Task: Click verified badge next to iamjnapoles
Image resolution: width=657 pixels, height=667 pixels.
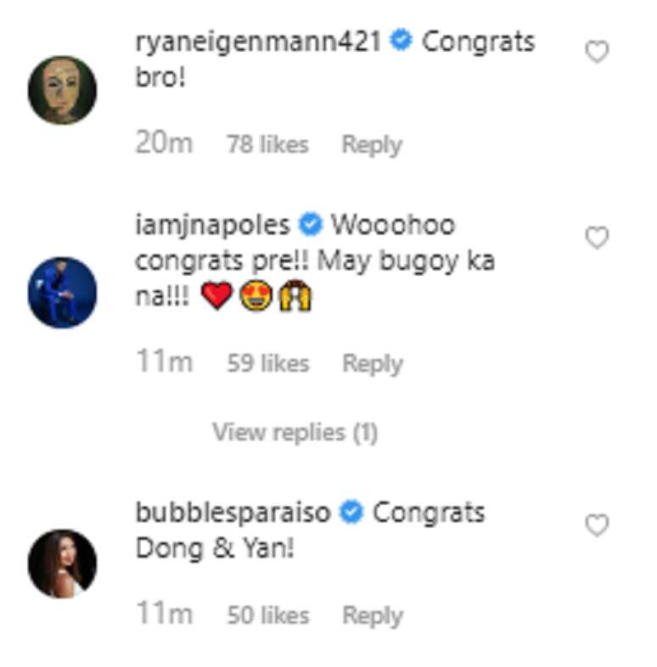Action: tap(310, 224)
